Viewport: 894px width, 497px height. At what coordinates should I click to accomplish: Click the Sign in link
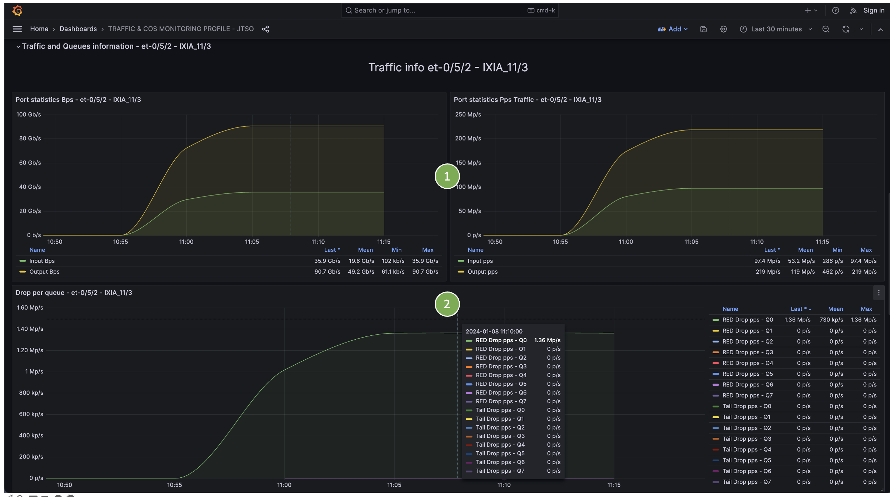[x=873, y=11]
